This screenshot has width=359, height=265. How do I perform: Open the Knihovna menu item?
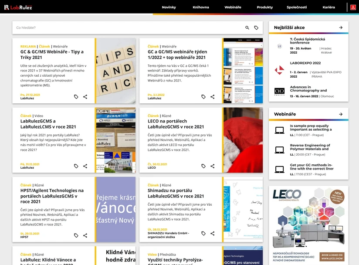[201, 7]
